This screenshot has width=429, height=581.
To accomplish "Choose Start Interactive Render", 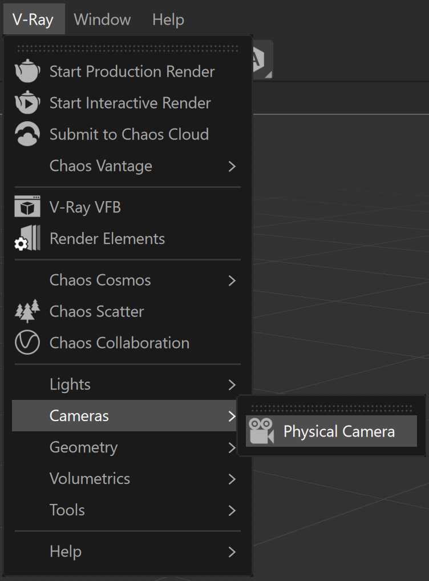I will (126, 103).
